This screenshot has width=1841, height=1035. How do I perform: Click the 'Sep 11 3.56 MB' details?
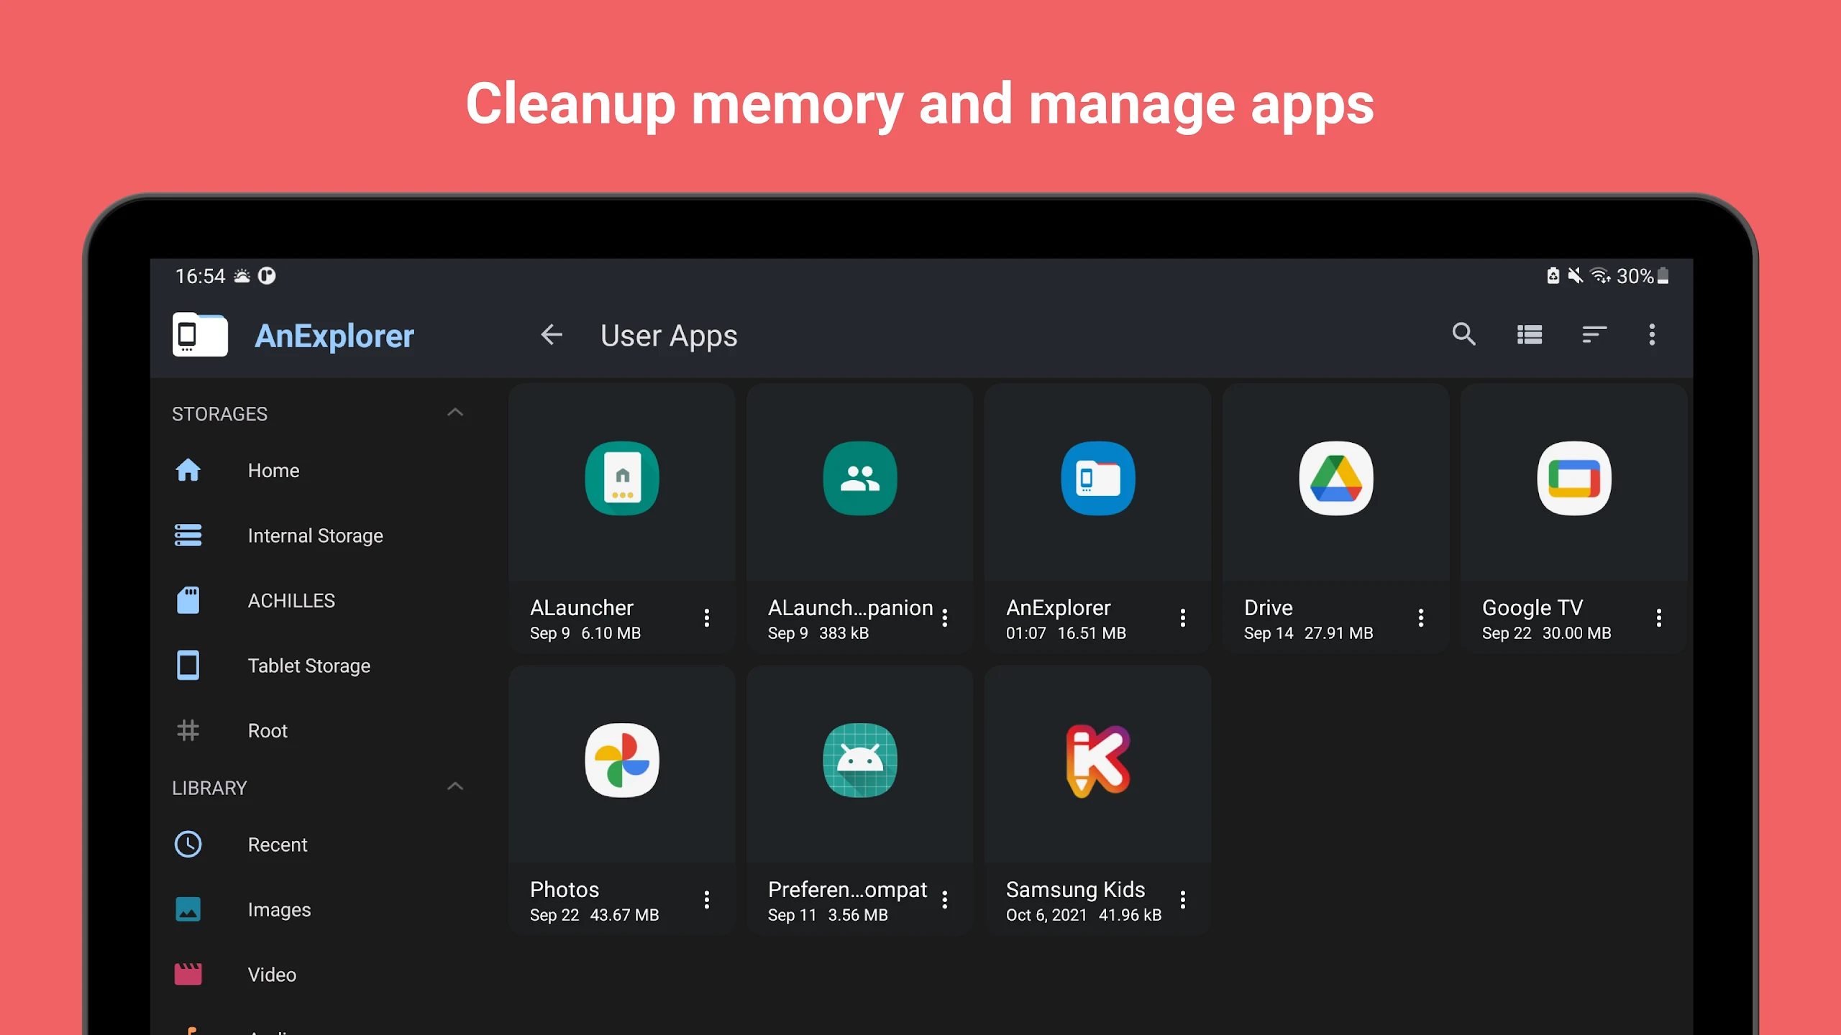tap(828, 915)
